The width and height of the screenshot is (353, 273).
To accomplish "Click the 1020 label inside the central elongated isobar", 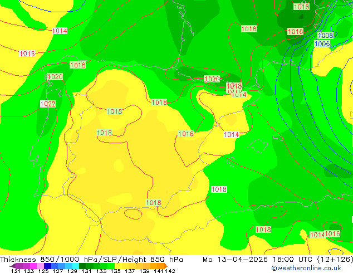I will click(212, 79).
